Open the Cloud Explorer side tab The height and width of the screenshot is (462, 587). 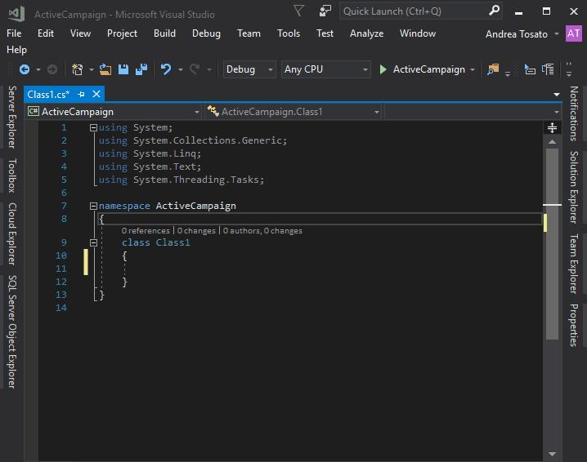coord(12,234)
